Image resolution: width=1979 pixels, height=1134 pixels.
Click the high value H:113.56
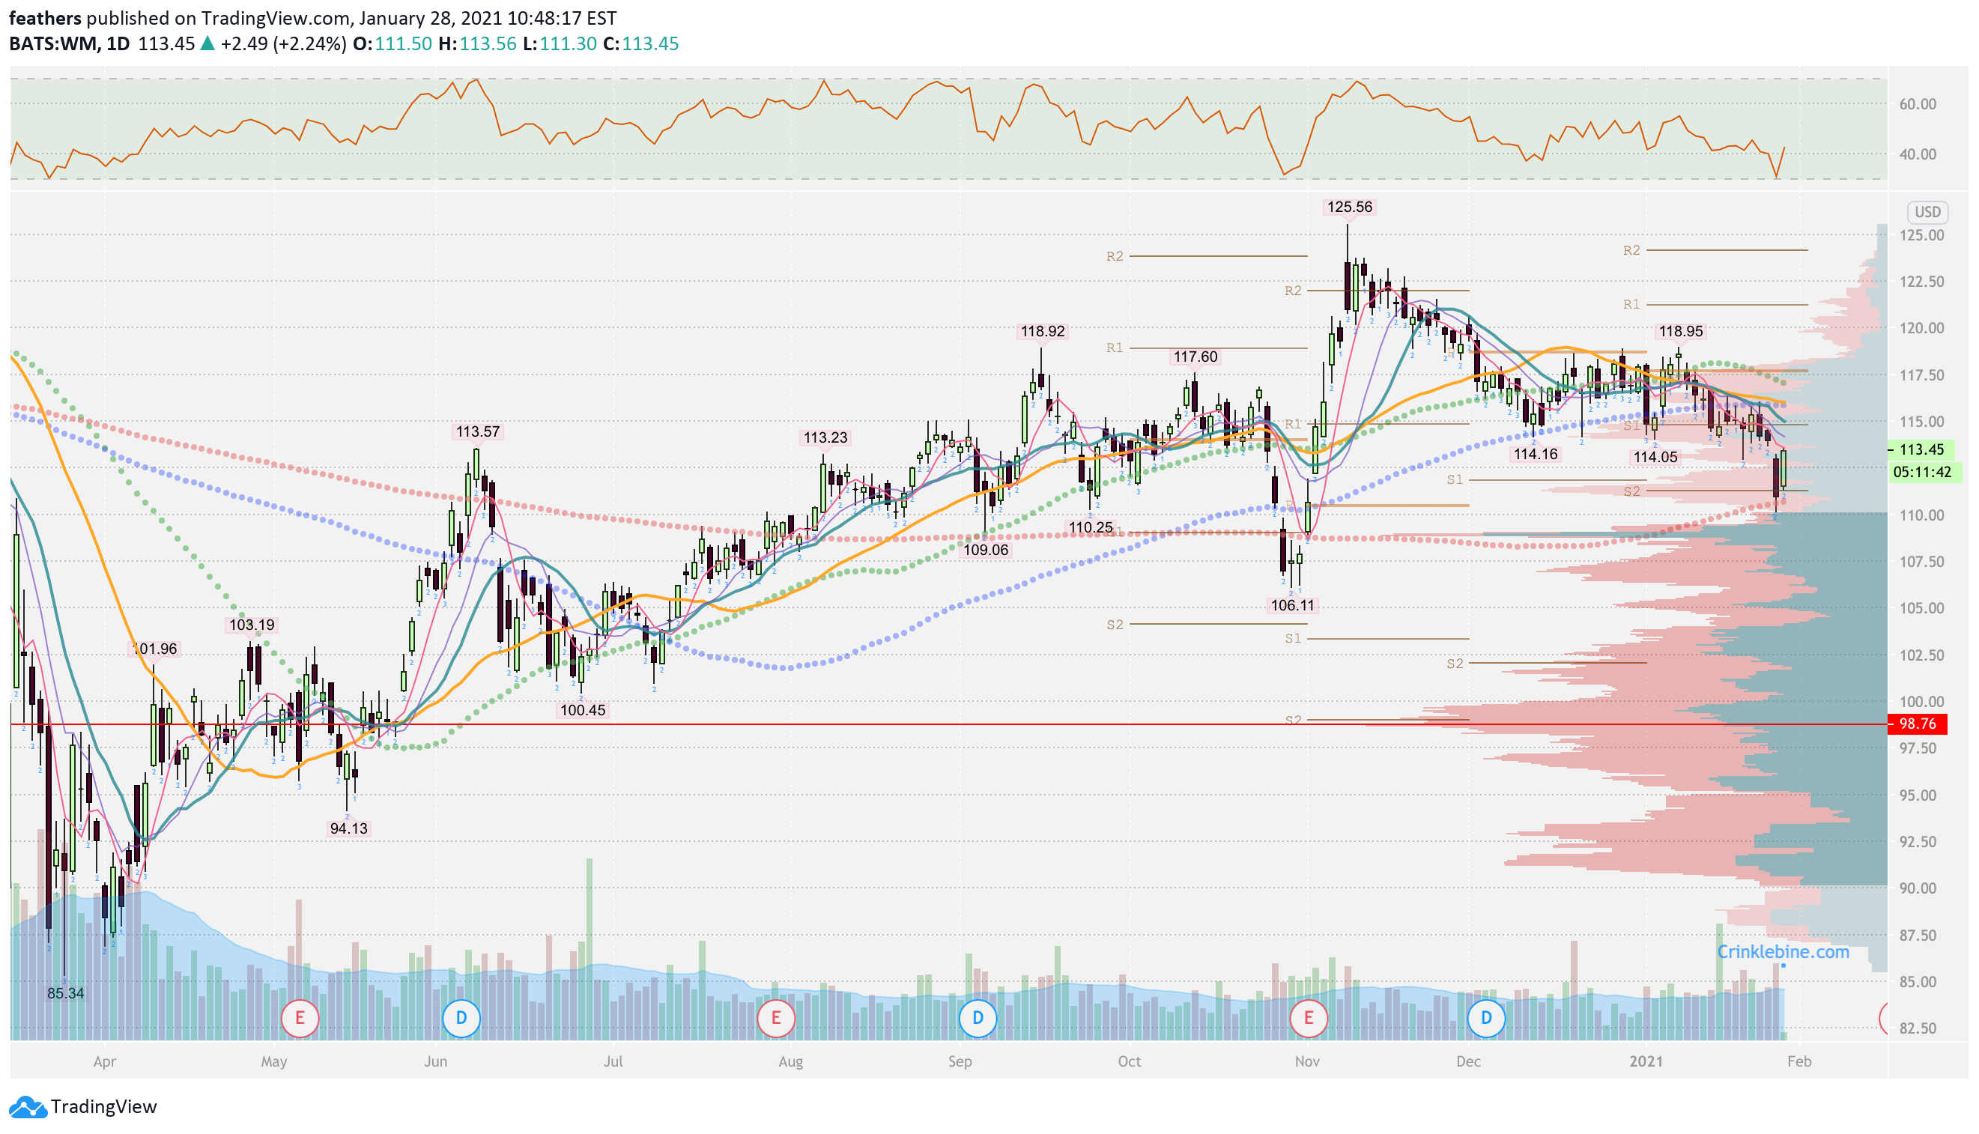[476, 43]
